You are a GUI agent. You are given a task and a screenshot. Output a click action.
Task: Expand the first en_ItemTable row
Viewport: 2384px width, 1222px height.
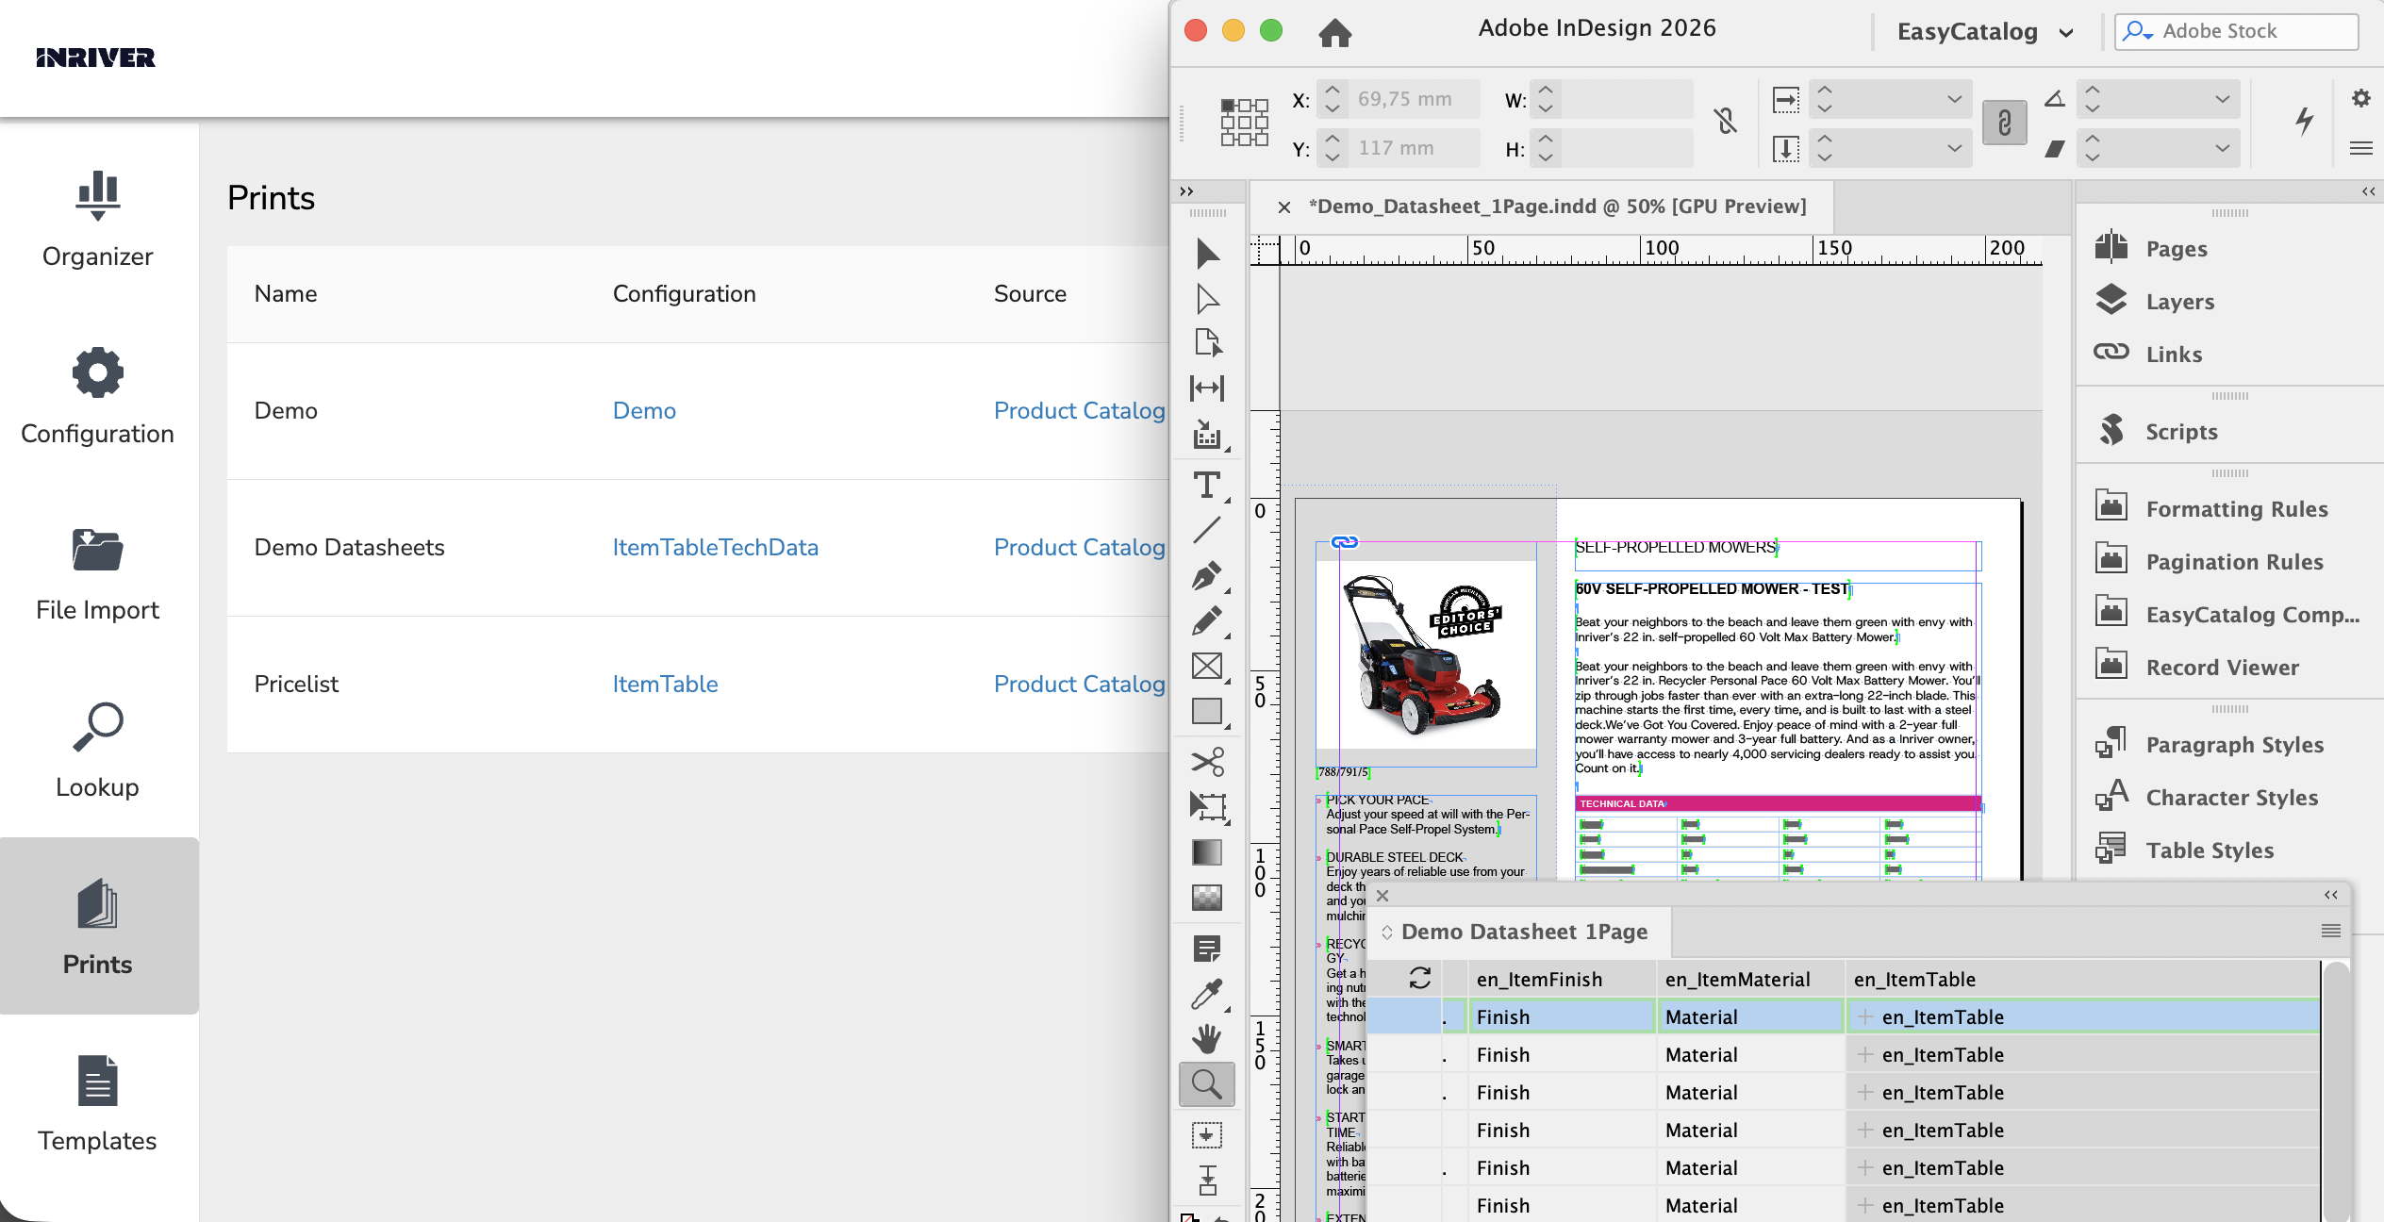1864,1016
